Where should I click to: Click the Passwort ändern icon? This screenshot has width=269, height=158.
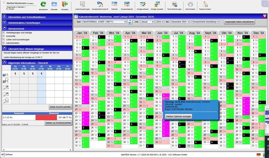point(205,4)
